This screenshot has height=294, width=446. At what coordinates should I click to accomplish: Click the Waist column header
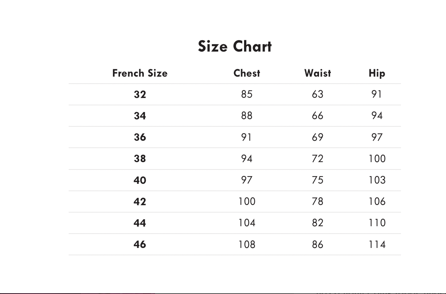pos(318,73)
